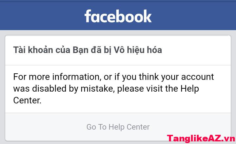This screenshot has height=144, width=236.
Task: Click the phrase 'For more information'
Action: tap(56, 77)
